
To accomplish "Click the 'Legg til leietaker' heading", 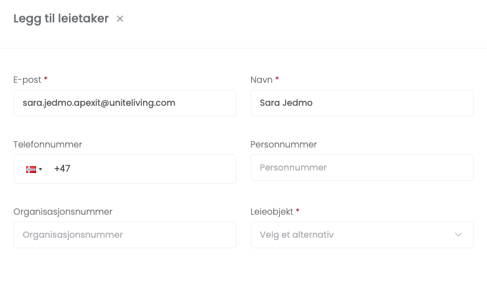I will click(x=61, y=19).
